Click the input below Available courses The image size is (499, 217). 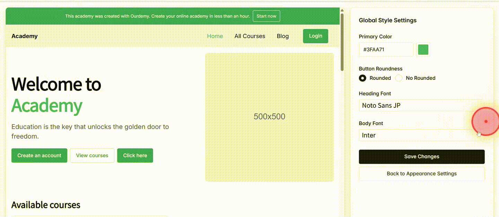point(89,216)
